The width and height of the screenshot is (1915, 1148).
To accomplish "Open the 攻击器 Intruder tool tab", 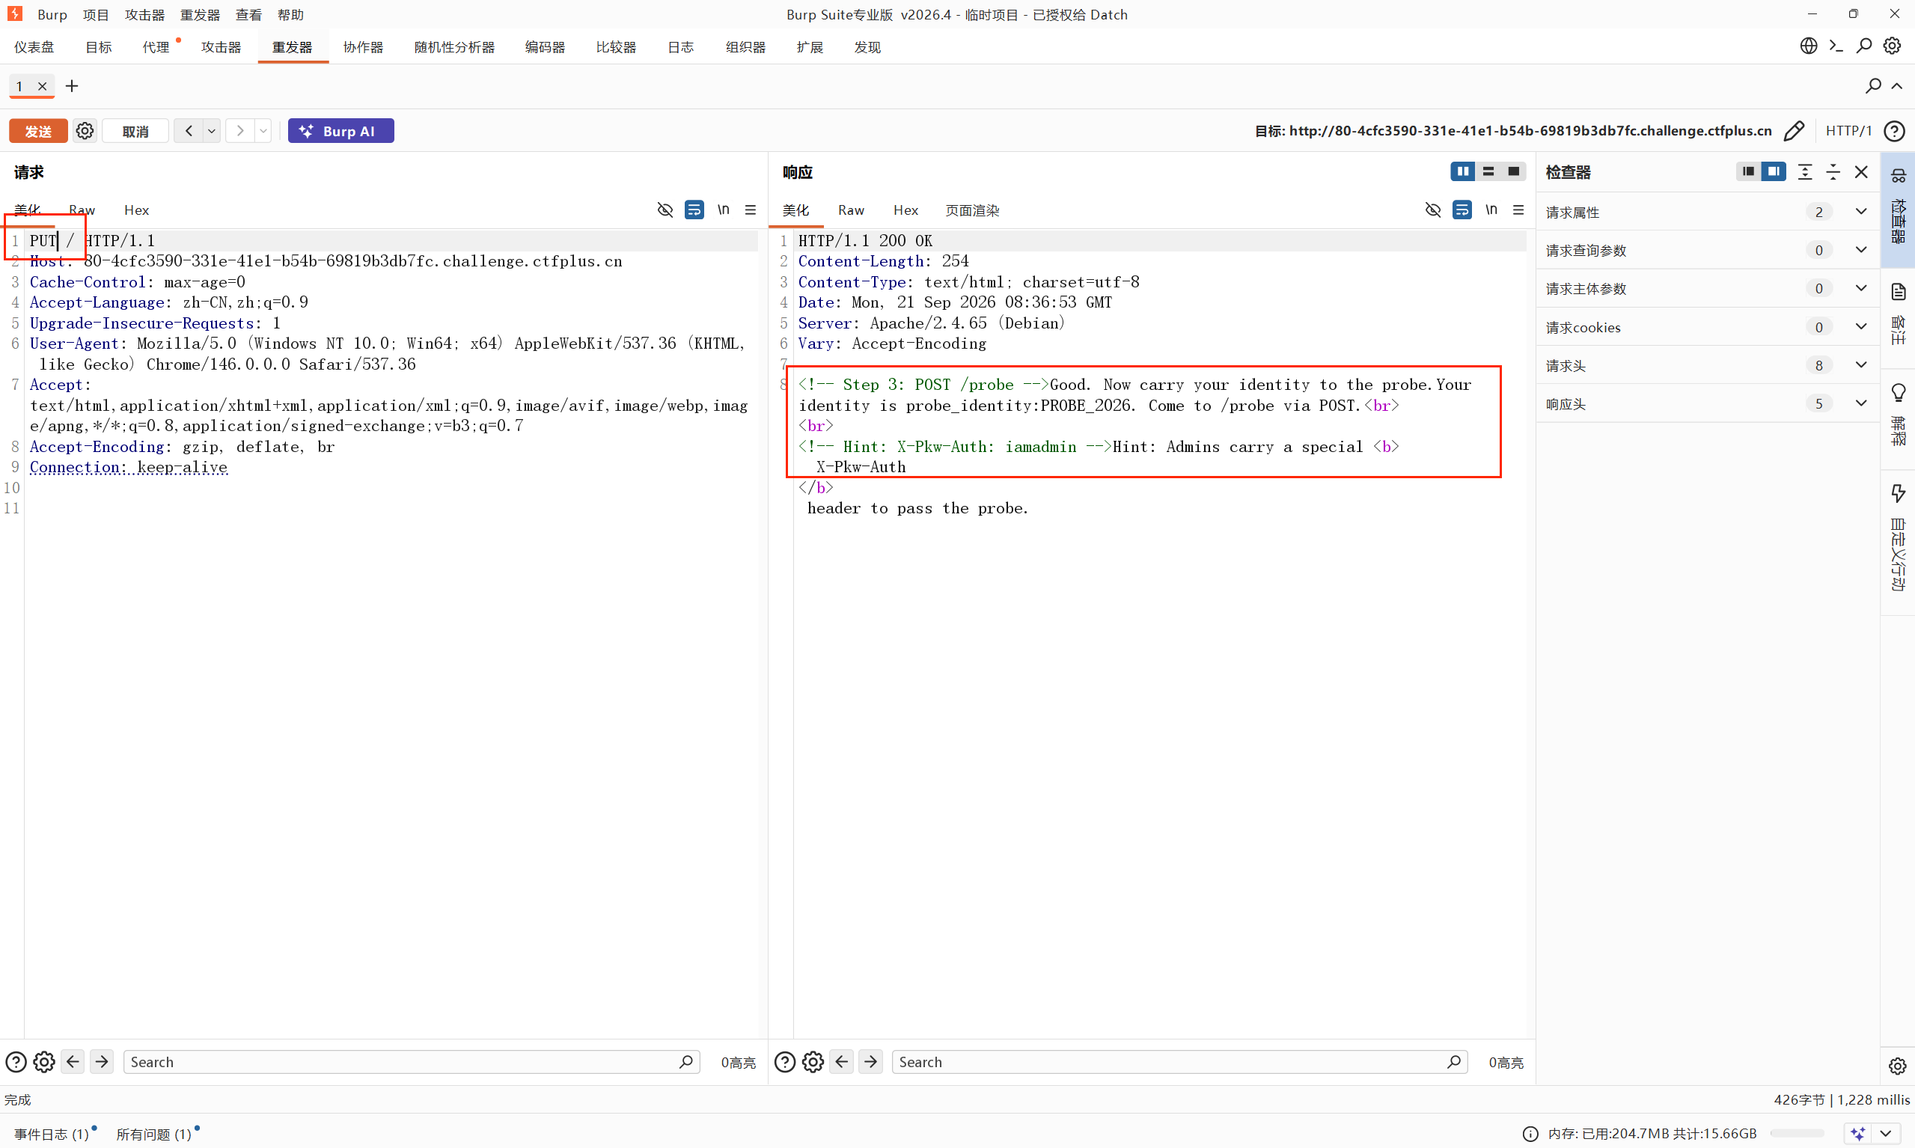I will [222, 47].
